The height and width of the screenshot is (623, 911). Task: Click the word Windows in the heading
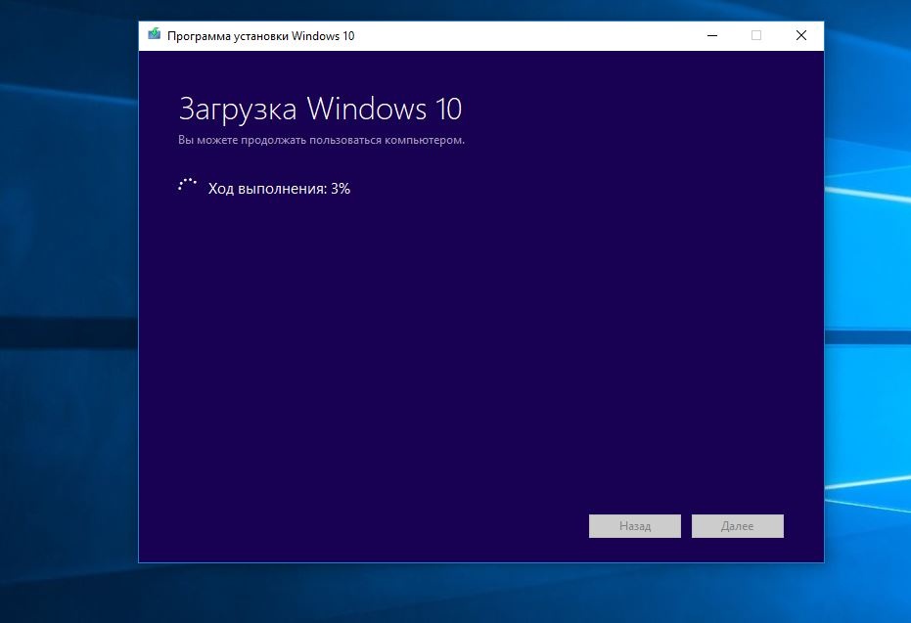[x=366, y=108]
